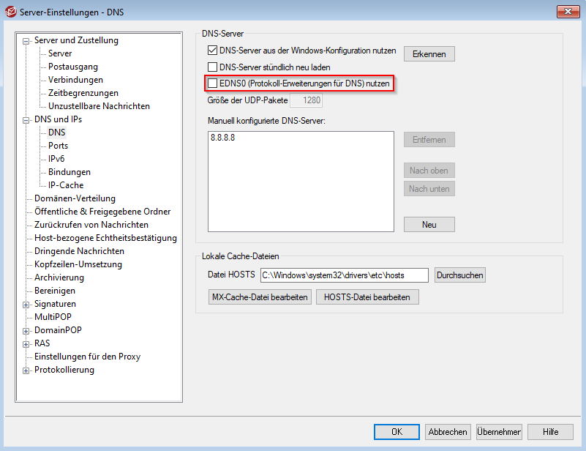Click Durchsuchen to browse HOSTS file
This screenshot has height=451, width=586.
coord(460,275)
